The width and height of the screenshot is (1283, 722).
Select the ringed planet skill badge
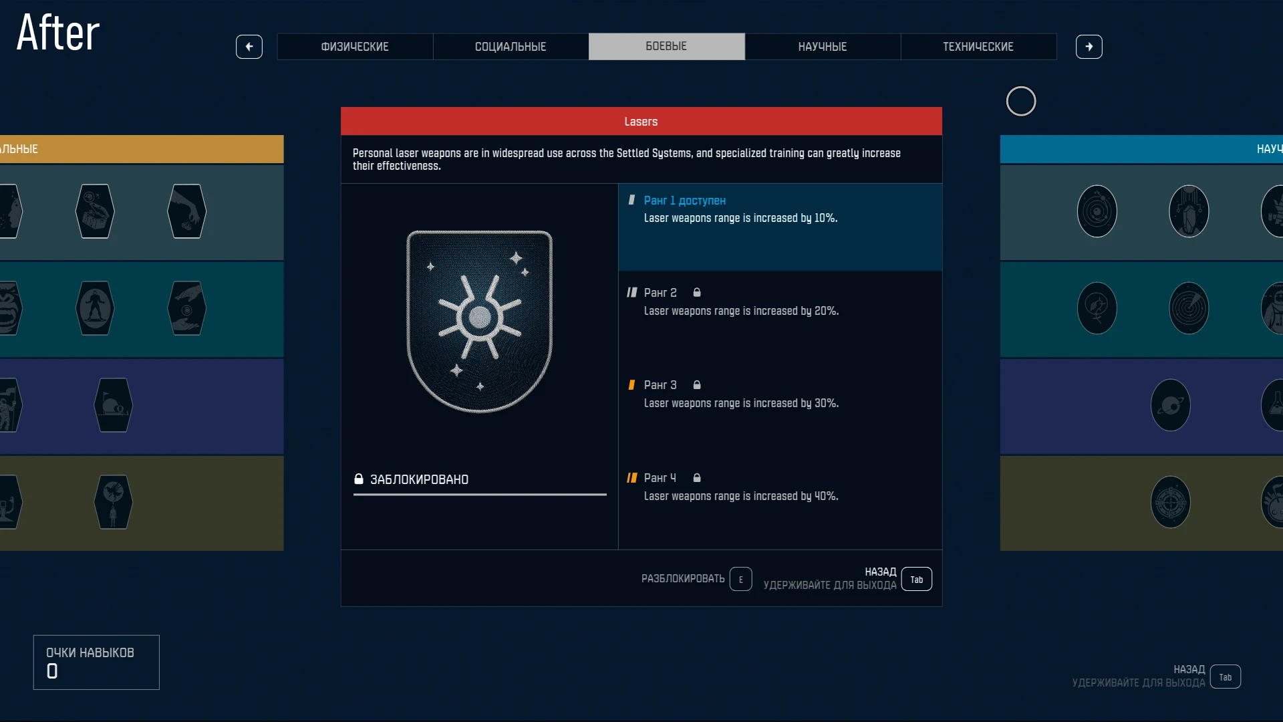pos(1170,405)
